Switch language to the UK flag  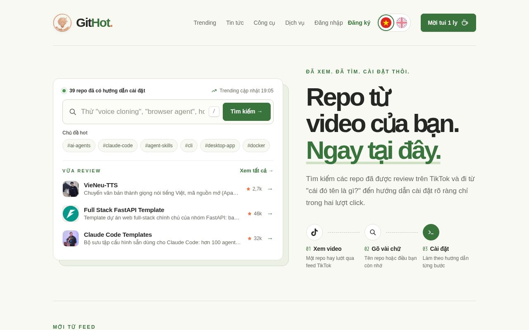(x=402, y=23)
